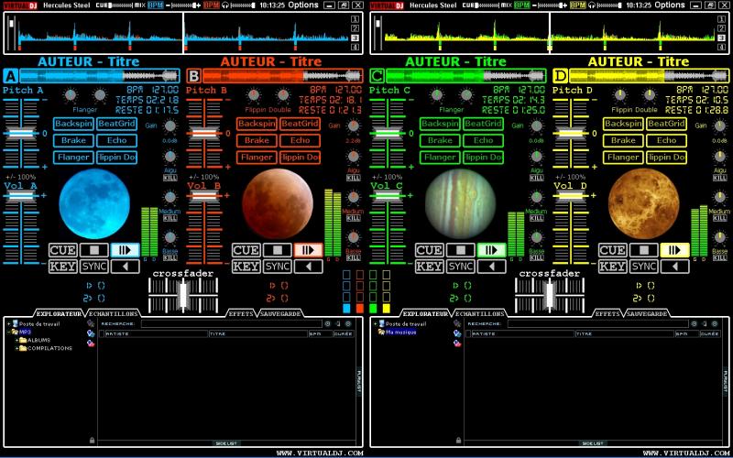Toggle play/pause on deck C
Image resolution: width=733 pixels, height=458 pixels.
491,250
